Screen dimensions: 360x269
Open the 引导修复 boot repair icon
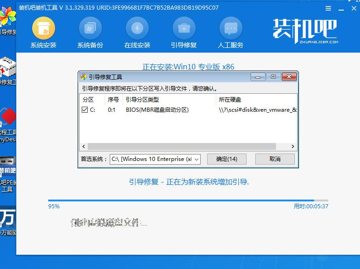point(184,29)
